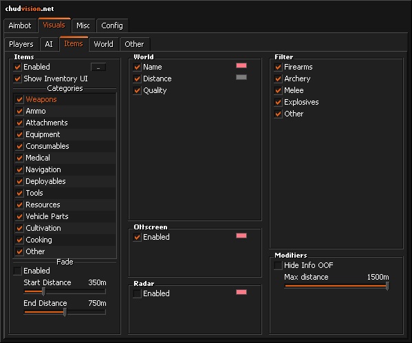Switch to the Misc tab
This screenshot has width=412, height=343.
pos(83,25)
